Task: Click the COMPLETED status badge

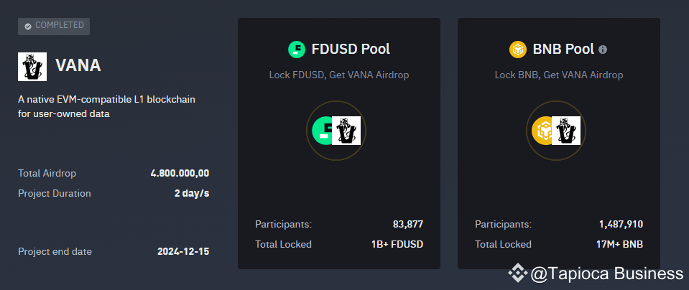Action: pyautogui.click(x=54, y=27)
